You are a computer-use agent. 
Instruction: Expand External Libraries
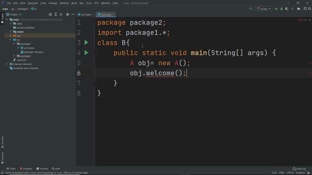(x=7, y=64)
